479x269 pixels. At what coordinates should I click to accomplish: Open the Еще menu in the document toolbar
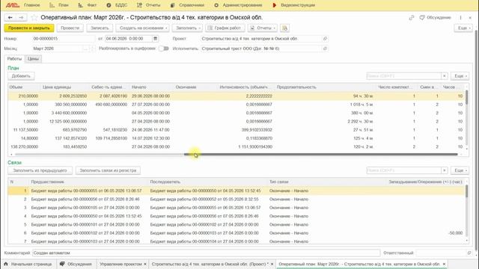click(464, 28)
